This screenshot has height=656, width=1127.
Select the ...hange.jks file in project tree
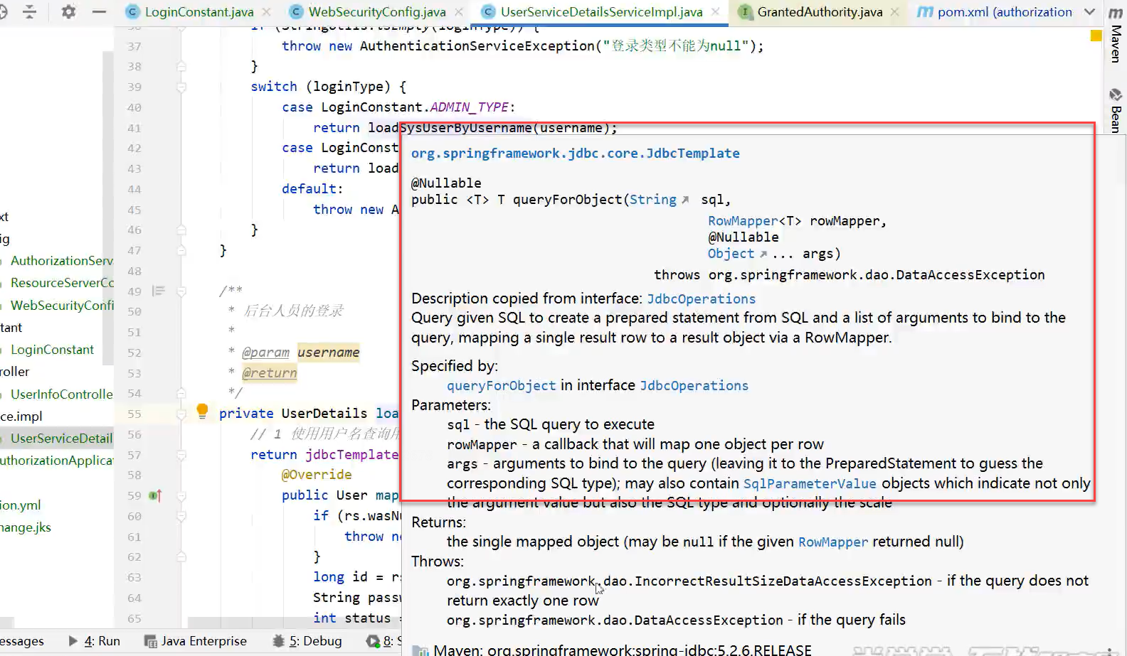(26, 527)
